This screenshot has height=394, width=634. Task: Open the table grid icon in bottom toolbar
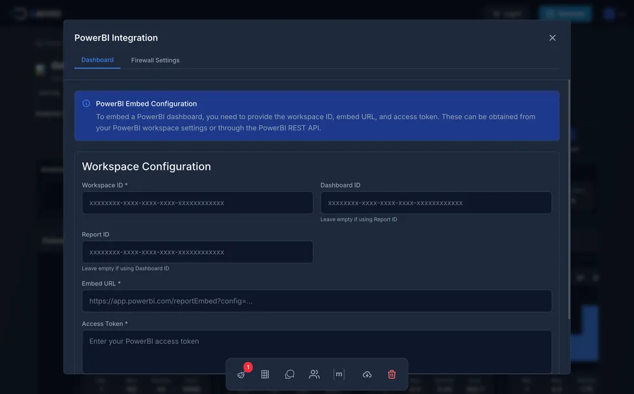pyautogui.click(x=265, y=374)
